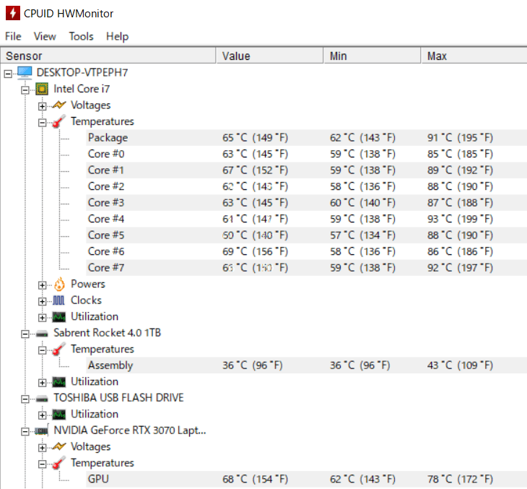
Task: Open the File menu
Action: (13, 36)
